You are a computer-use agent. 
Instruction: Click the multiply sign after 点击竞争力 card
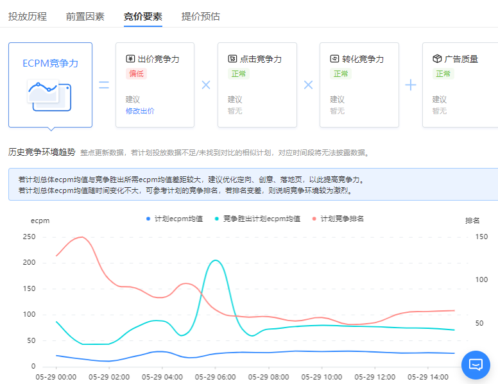309,85
